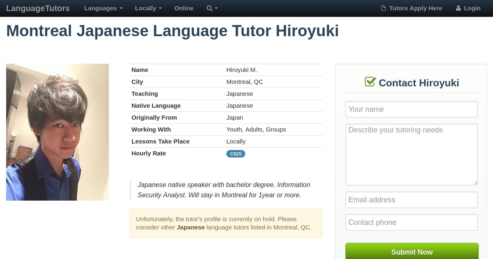Click the 'Japanese' value in Native Language row
This screenshot has height=259, width=493.
[240, 106]
